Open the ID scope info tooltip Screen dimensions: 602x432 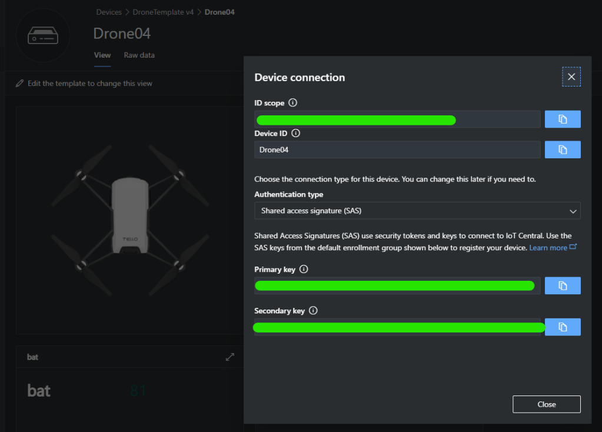292,102
